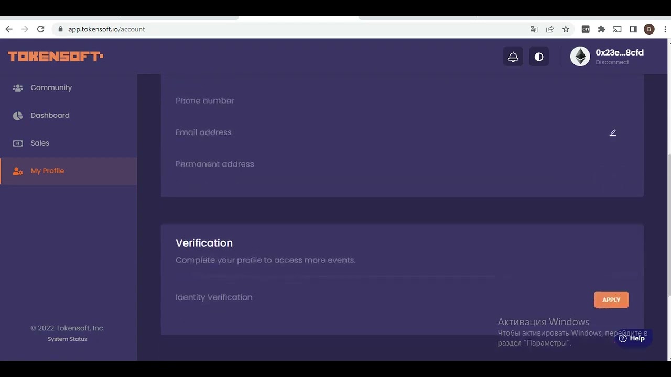671x377 pixels.
Task: Go back in browser
Action: pyautogui.click(x=9, y=29)
